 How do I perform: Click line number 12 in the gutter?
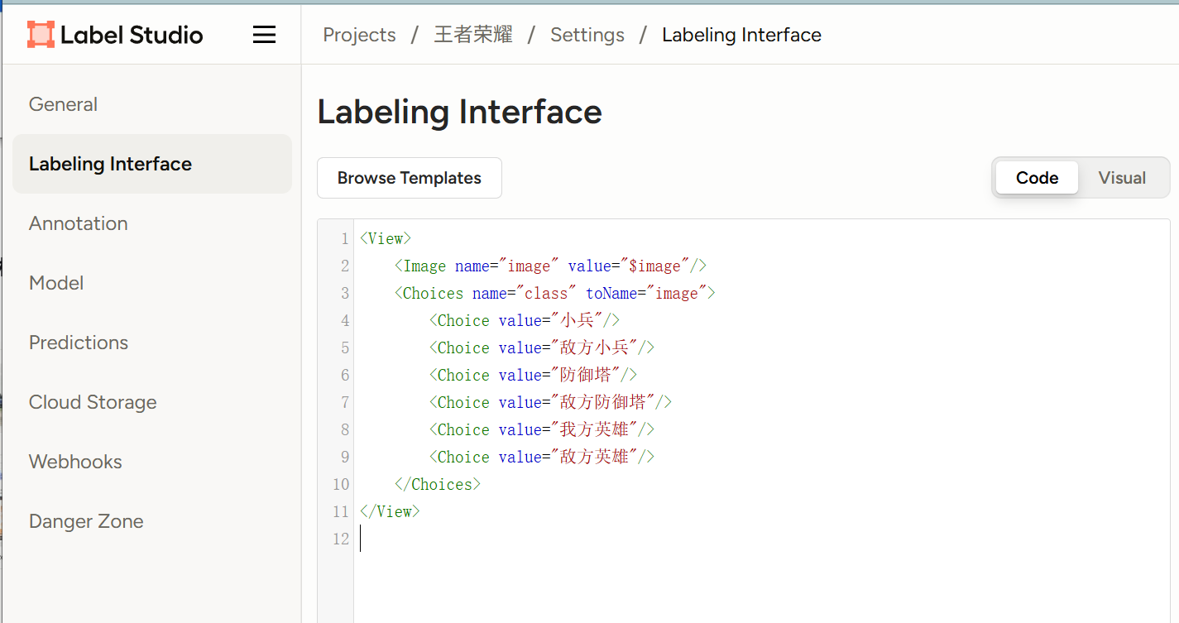(x=341, y=539)
